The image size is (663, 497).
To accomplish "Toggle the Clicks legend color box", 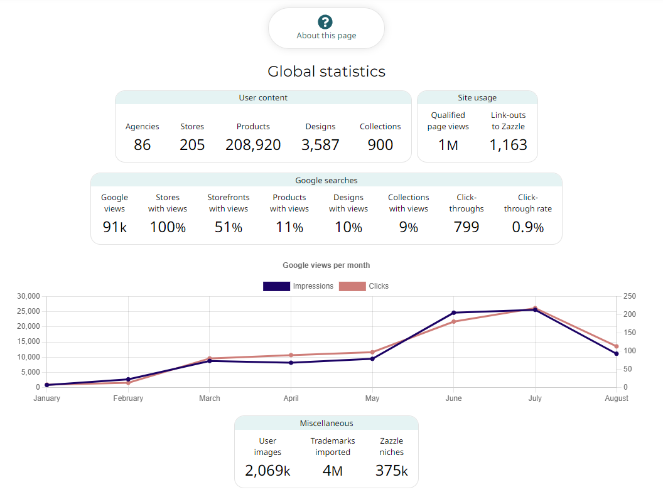I will coord(352,286).
